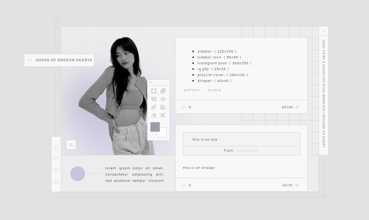Click 'instagram post: ( 300x250 )' list item
Image resolution: width=369 pixels, height=220 pixels.
224,63
